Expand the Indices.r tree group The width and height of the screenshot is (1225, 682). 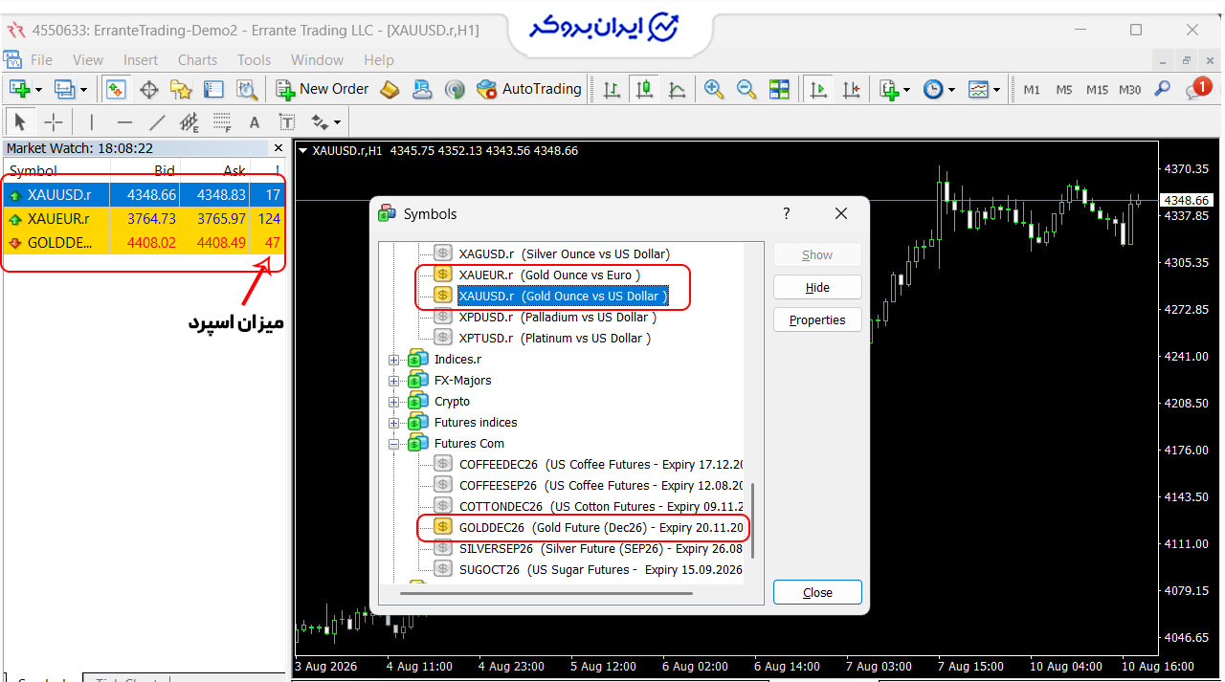(393, 360)
